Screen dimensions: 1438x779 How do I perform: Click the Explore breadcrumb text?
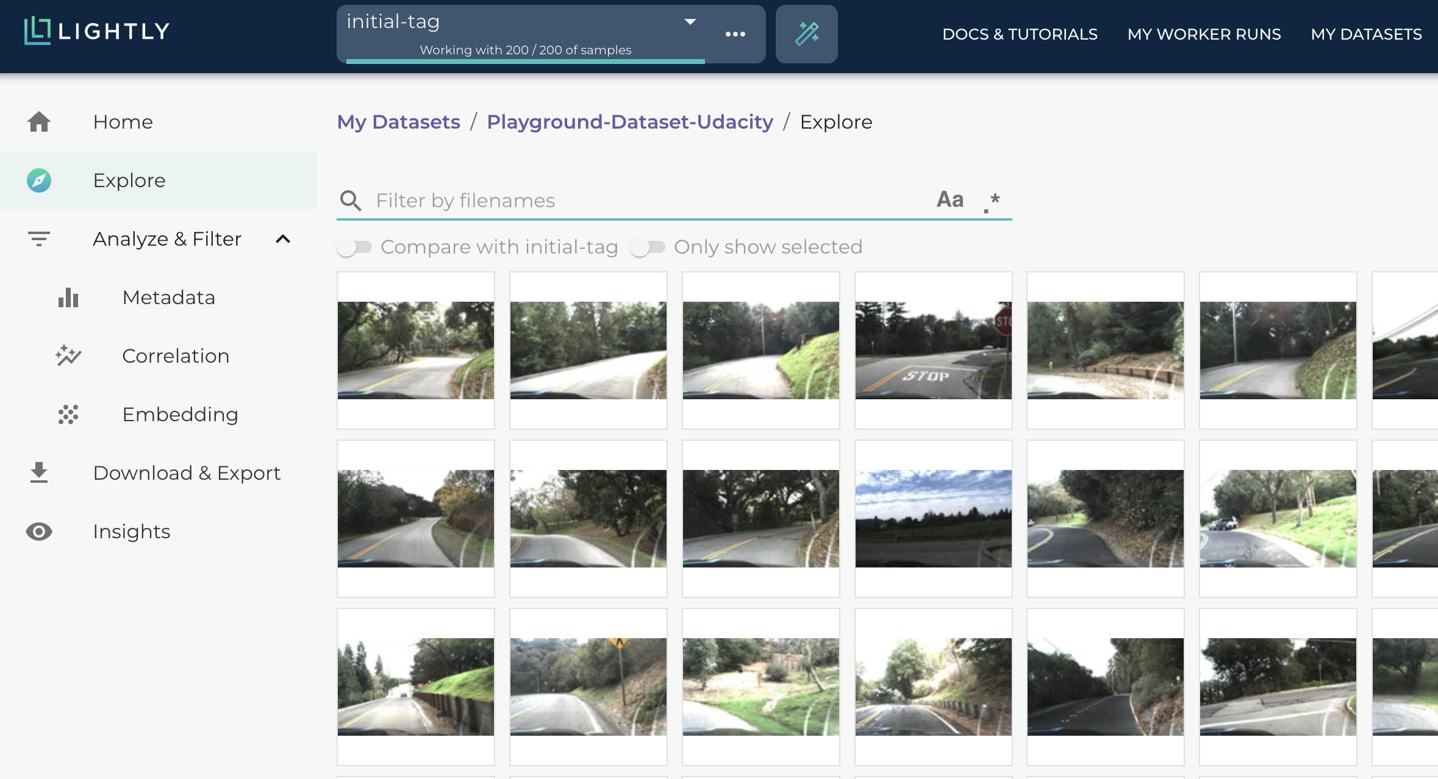coord(836,122)
